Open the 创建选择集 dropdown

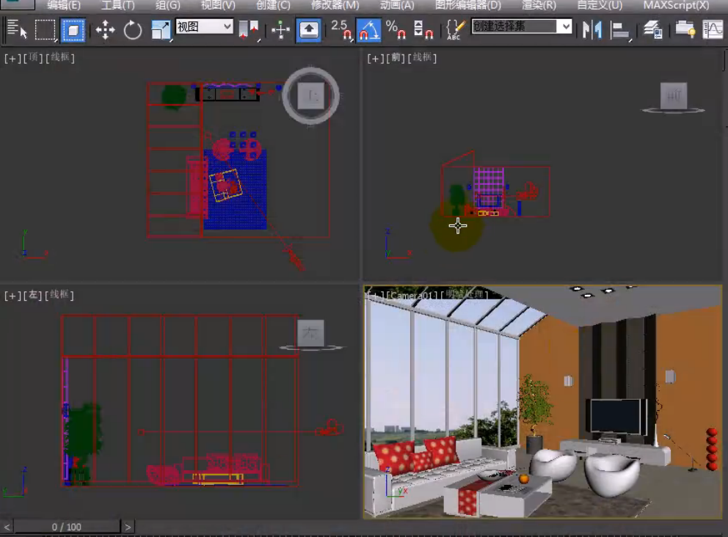click(521, 26)
